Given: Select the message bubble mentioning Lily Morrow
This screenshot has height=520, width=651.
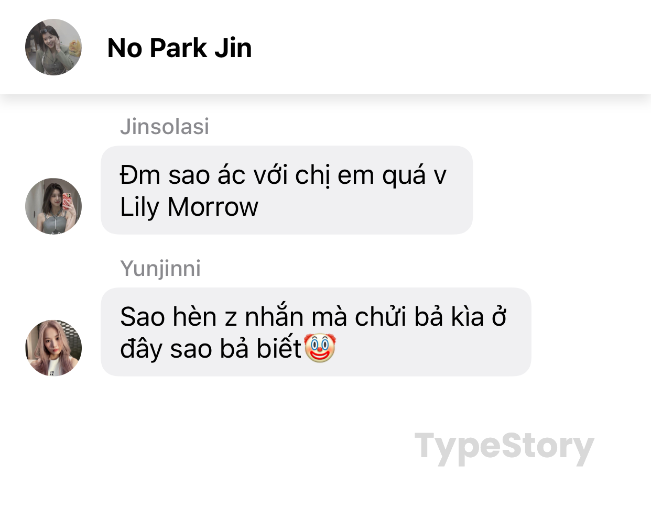Looking at the screenshot, I should tap(287, 190).
